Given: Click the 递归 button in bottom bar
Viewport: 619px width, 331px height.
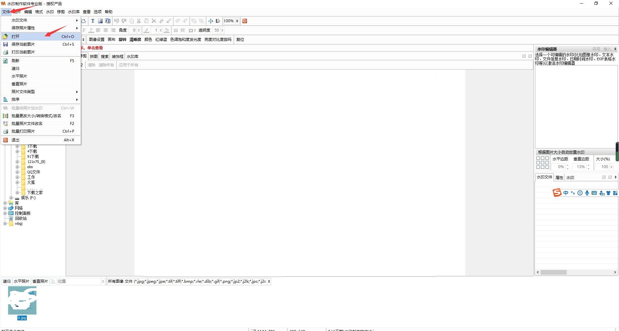Looking at the screenshot, I should point(7,281).
